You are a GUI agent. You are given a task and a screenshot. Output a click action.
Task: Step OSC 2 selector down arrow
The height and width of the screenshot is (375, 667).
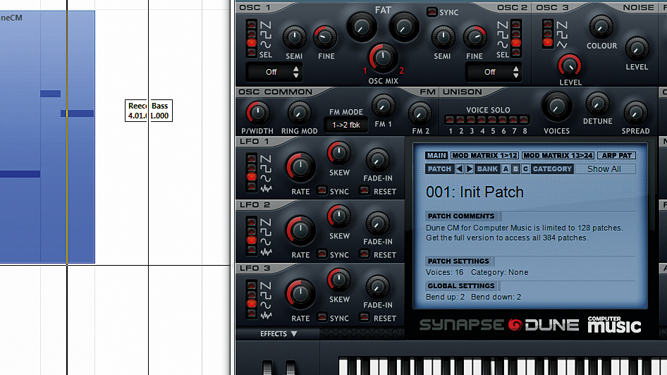[515, 75]
